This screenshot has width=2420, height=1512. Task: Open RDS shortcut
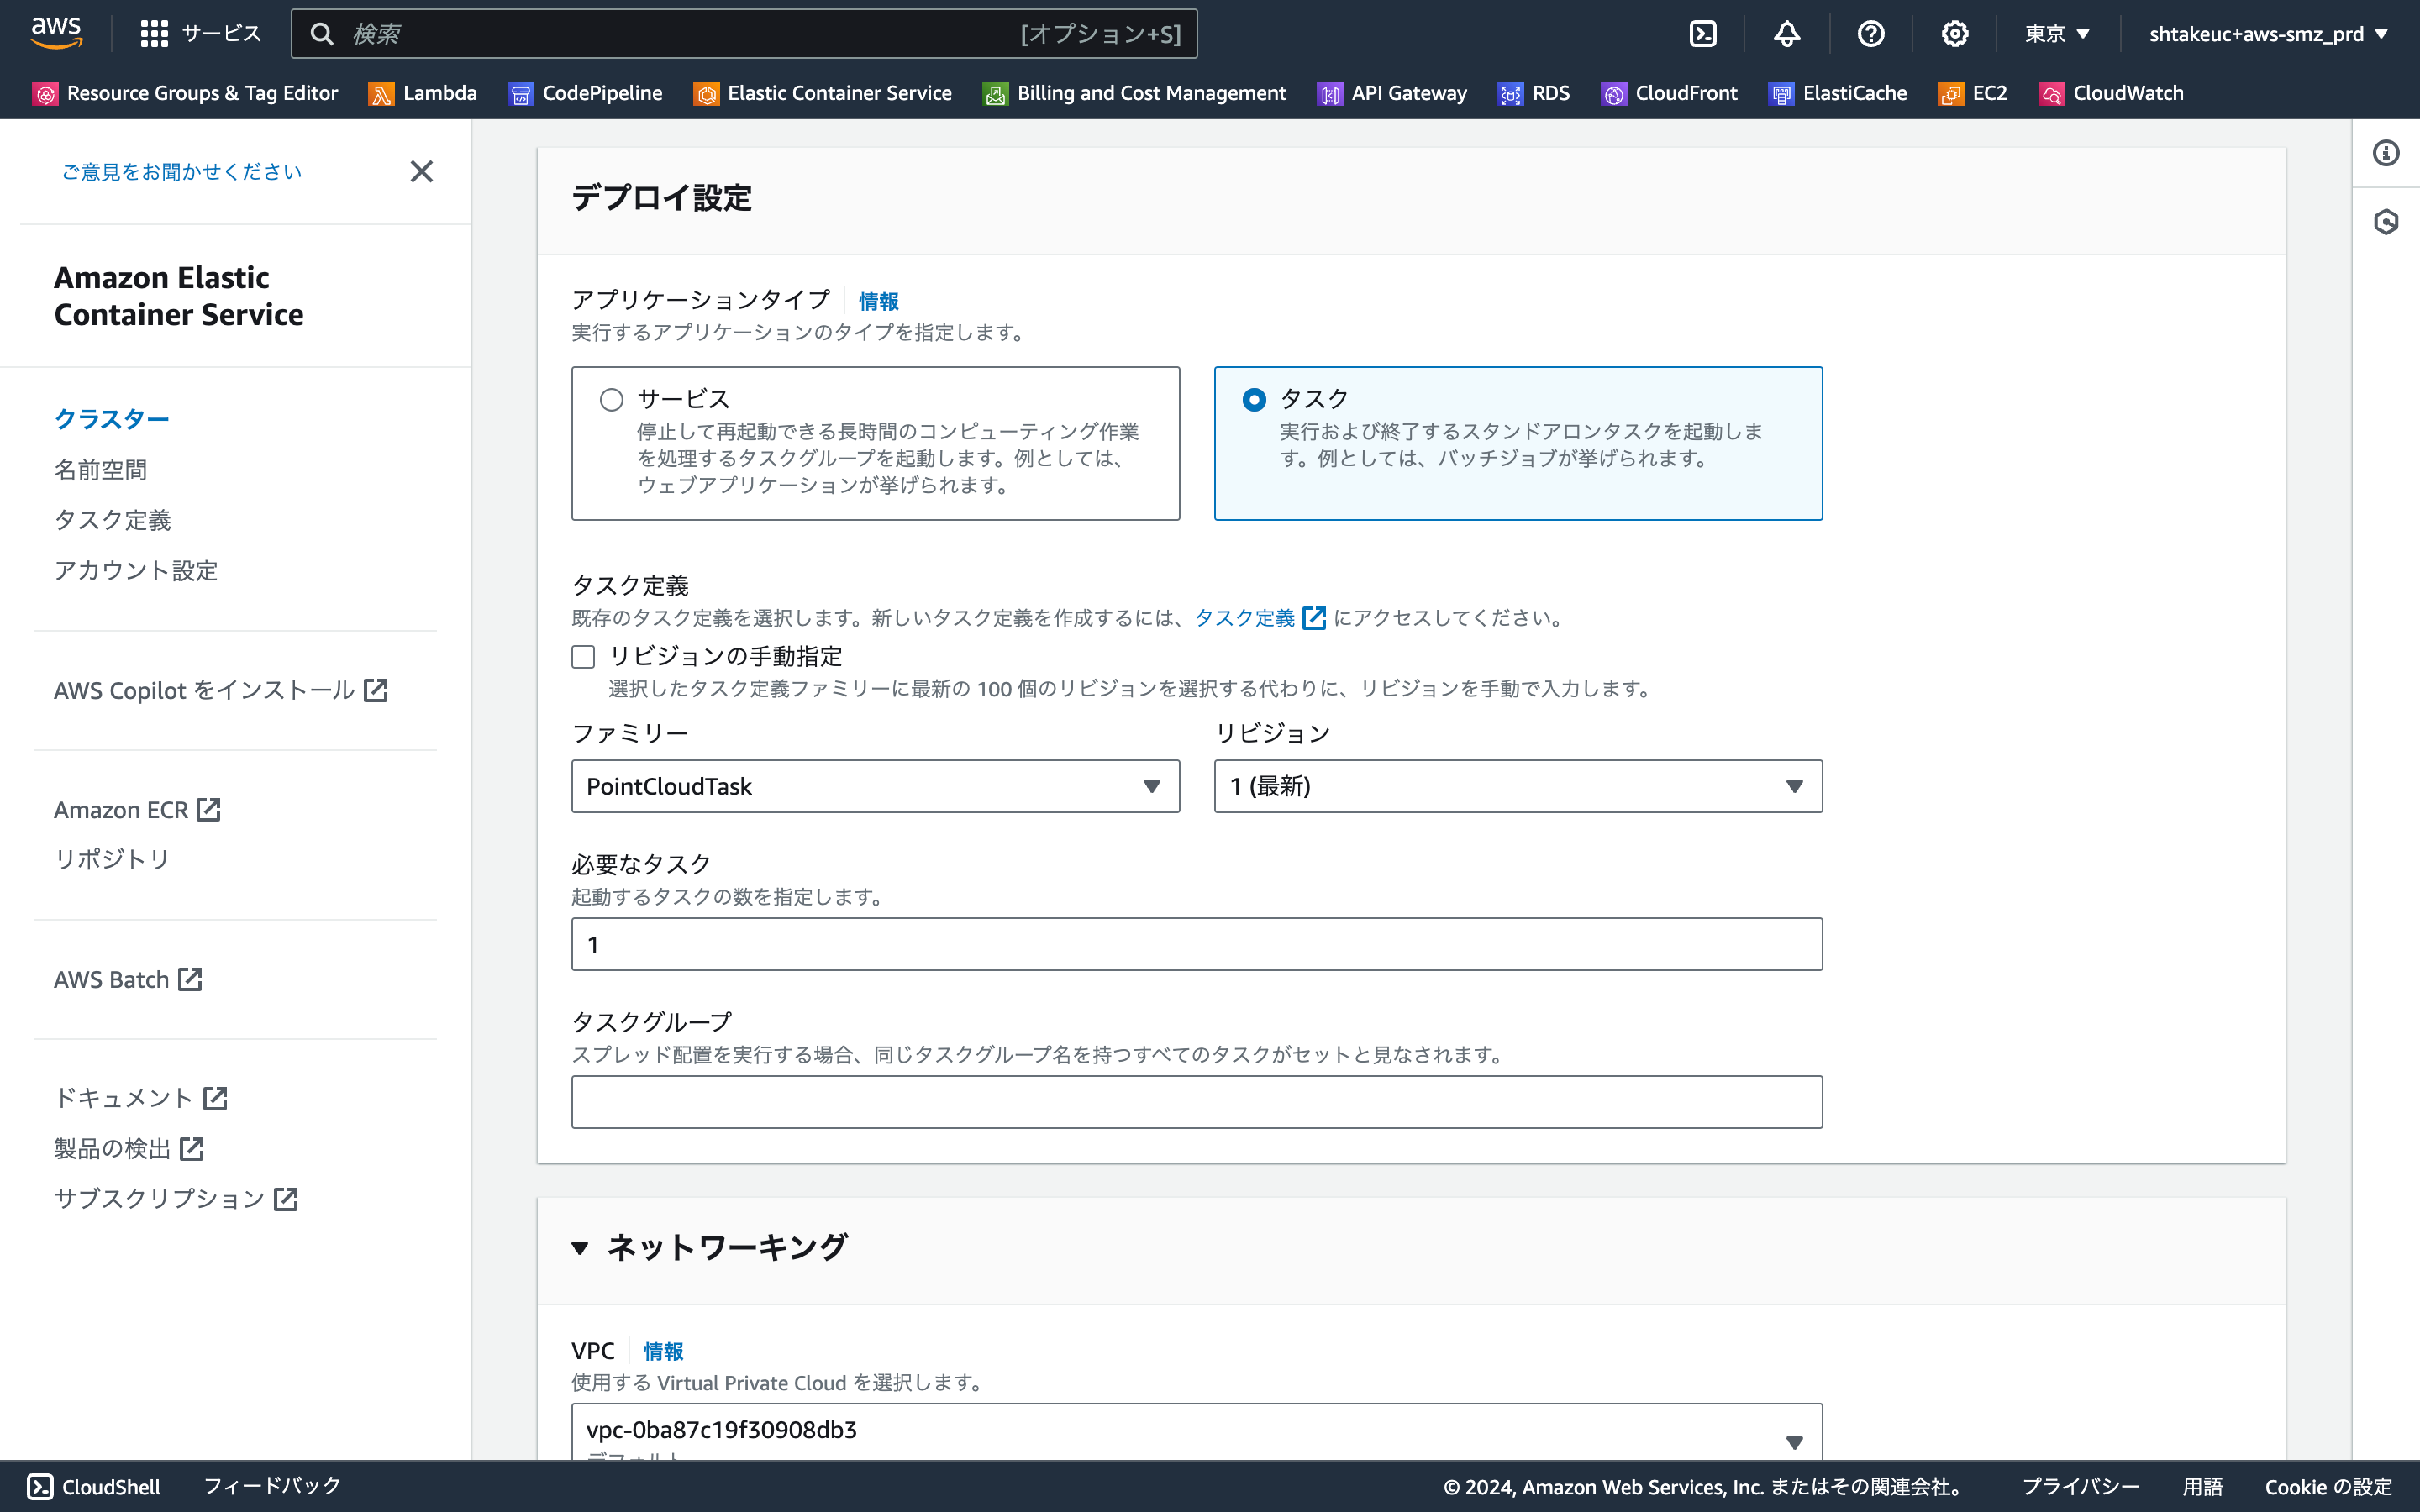pyautogui.click(x=1534, y=93)
